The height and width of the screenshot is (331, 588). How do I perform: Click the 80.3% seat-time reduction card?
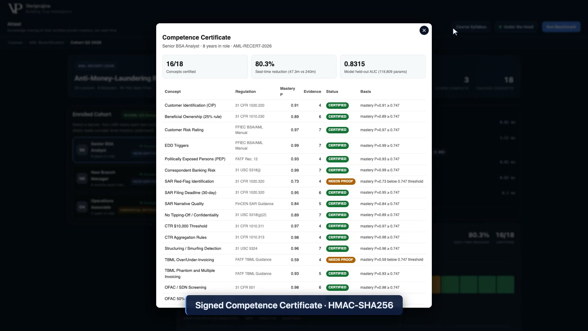[x=294, y=67]
